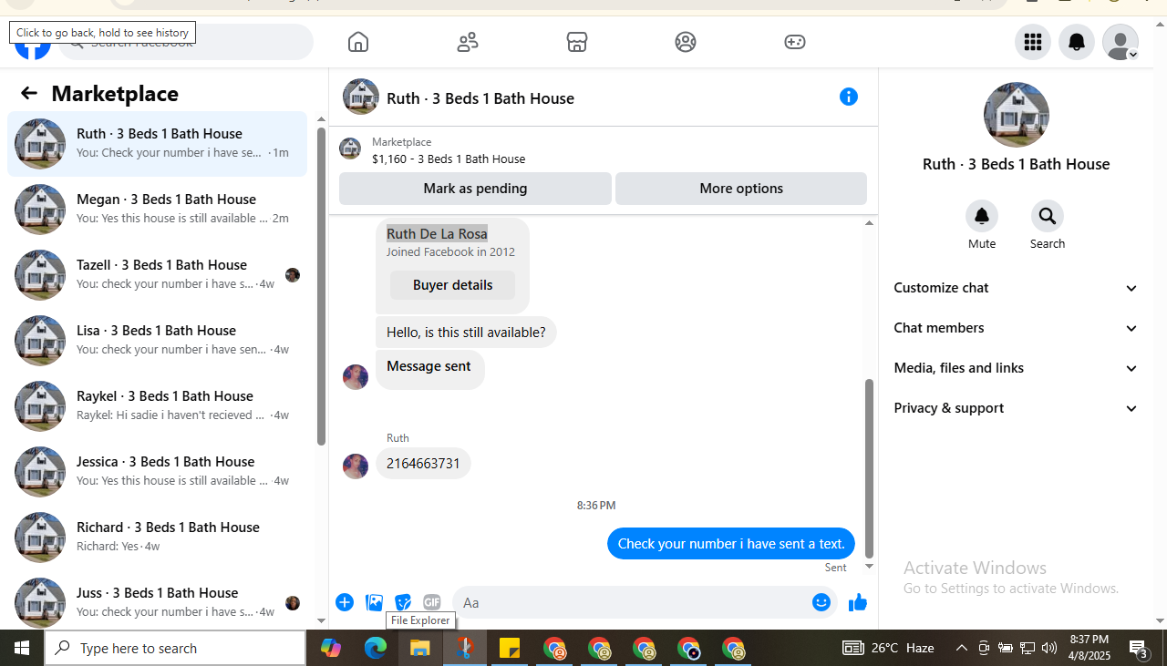Screen dimensions: 1167x666
Task: Open the Gaming controller icon in top navigation
Action: 795,42
